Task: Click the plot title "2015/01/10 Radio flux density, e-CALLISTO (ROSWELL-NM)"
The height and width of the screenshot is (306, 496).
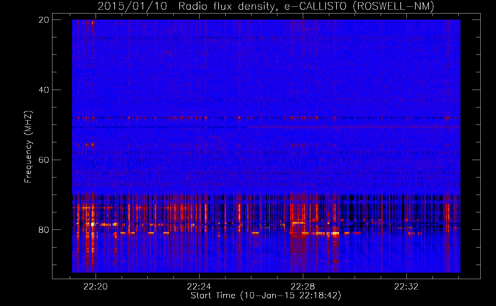Action: point(266,6)
